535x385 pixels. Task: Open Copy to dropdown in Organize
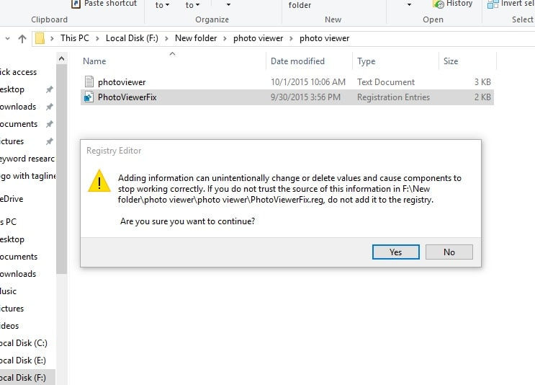tap(192, 5)
